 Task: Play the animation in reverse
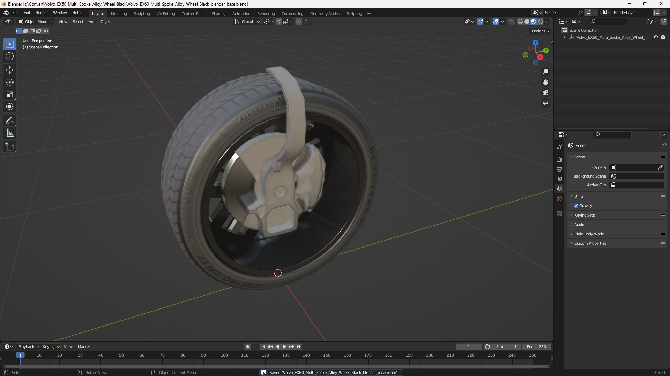(x=277, y=347)
